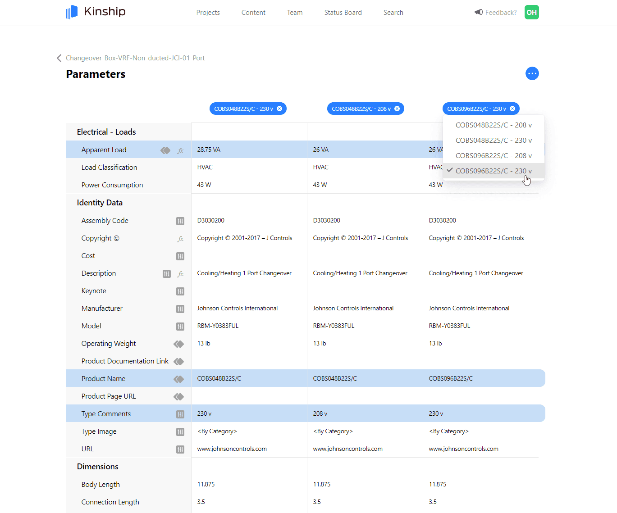Click the column icon beside Keynote
The height and width of the screenshot is (513, 617).
click(180, 291)
